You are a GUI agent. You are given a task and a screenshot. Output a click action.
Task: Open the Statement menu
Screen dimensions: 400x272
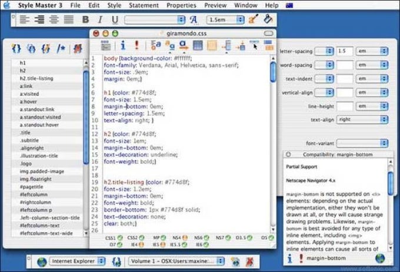pyautogui.click(x=144, y=5)
